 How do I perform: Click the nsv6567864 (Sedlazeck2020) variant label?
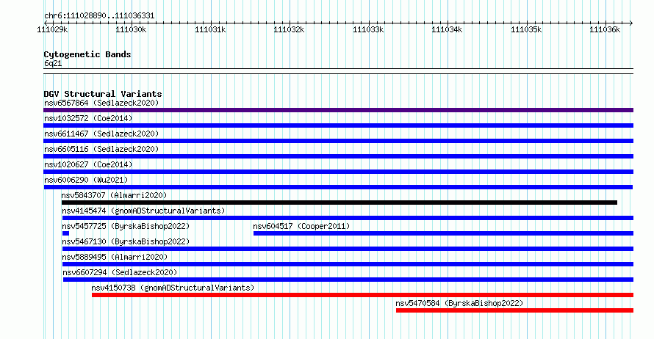pyautogui.click(x=101, y=103)
